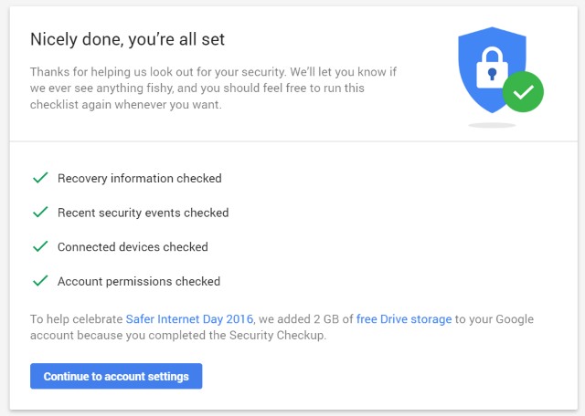Screen dimensions: 585x416
Task: Select the Recovery information checked item
Action: 139,179
